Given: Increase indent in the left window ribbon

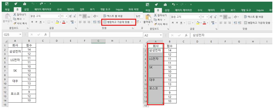Looking at the screenshot, I should tap(99, 22).
